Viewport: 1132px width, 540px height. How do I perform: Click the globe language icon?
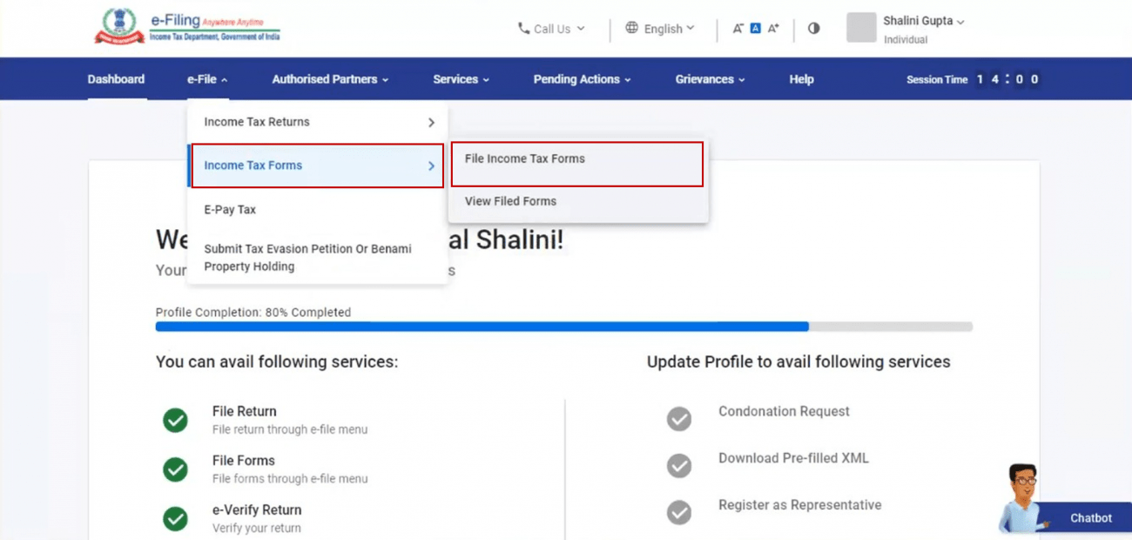631,28
